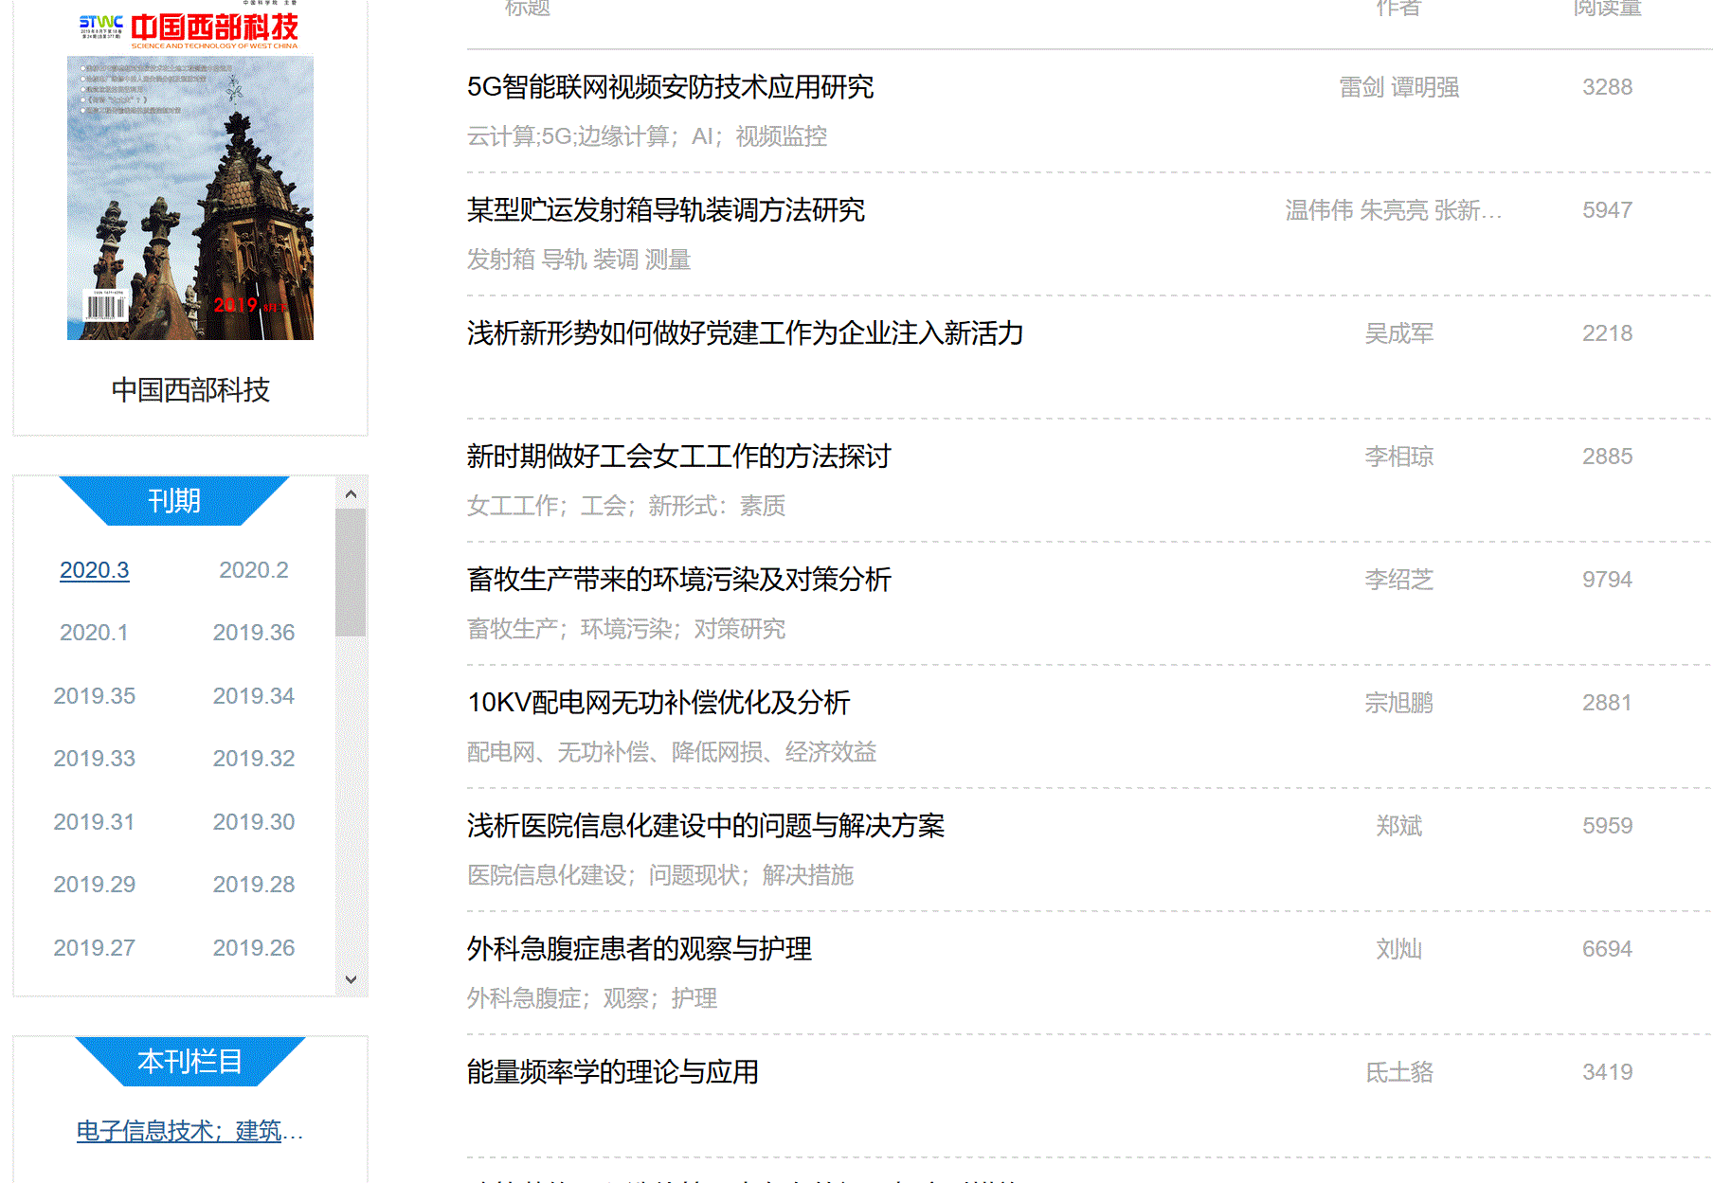Open article 10KV配电网无功补偿优化及分析
Image resolution: width=1713 pixels, height=1183 pixels.
tap(658, 703)
